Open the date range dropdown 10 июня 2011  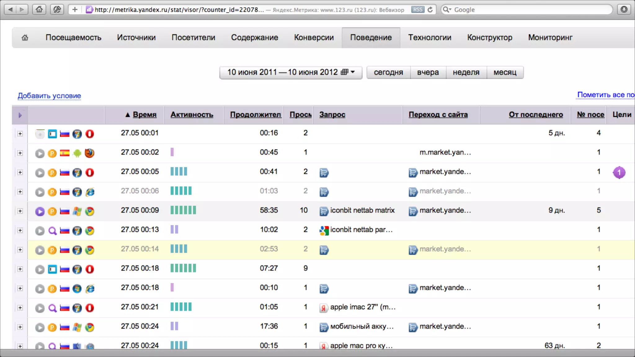[x=291, y=72]
